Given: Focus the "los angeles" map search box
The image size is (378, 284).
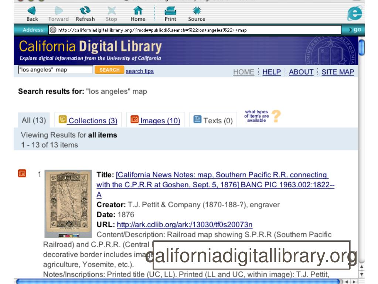Looking at the screenshot, I should tap(55, 70).
